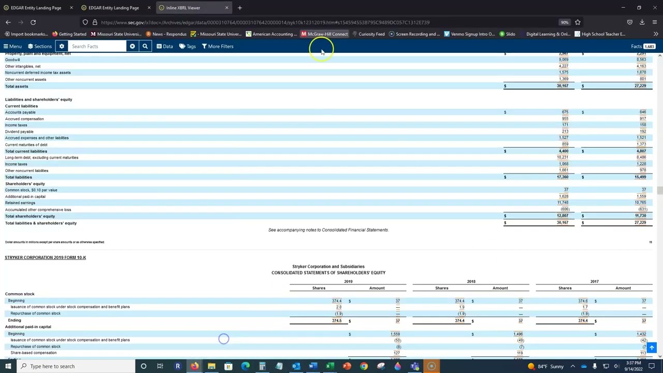Screen dimensions: 663x373
Task: Open McGraw-Hill Connect bookmark
Action: point(324,34)
